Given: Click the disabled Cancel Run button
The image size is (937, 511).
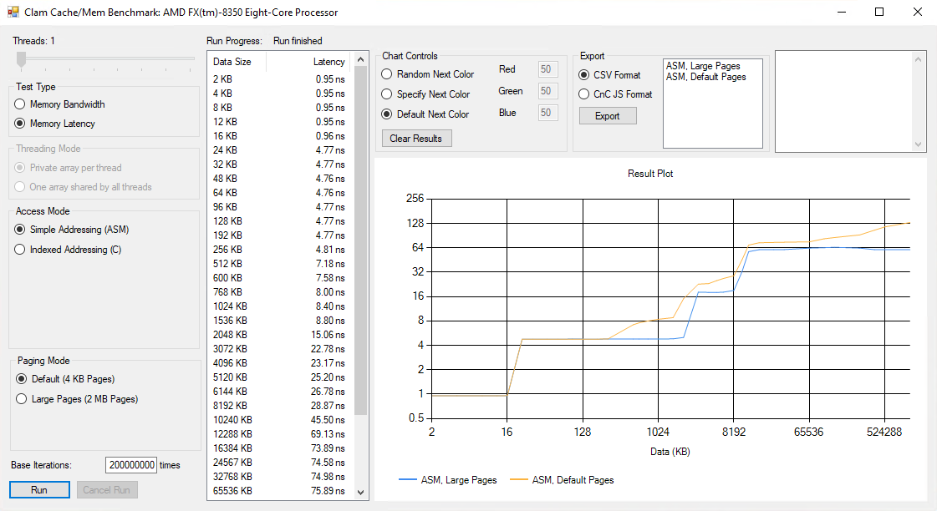Looking at the screenshot, I should pyautogui.click(x=107, y=489).
